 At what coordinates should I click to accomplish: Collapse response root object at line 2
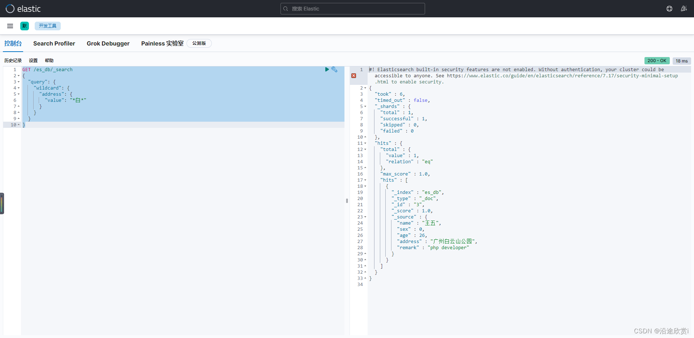(365, 88)
